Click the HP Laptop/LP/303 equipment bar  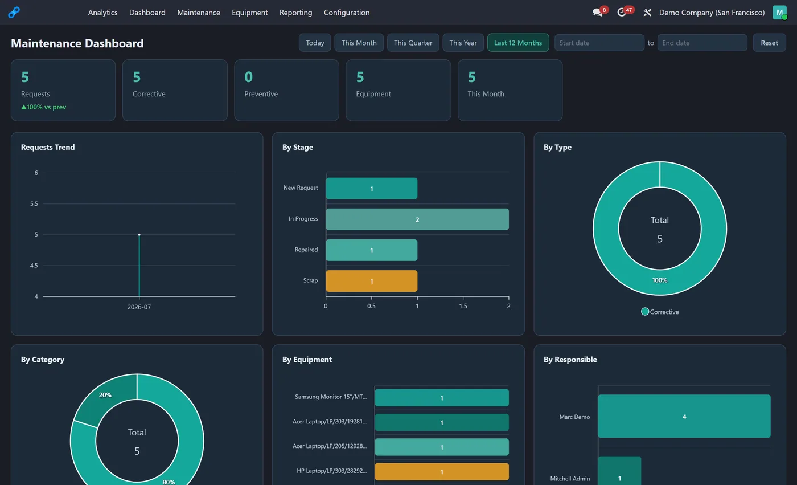[442, 472]
